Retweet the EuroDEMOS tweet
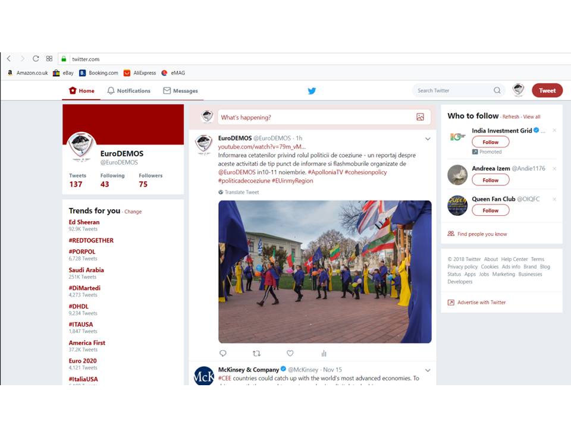The image size is (571, 428). (x=257, y=353)
